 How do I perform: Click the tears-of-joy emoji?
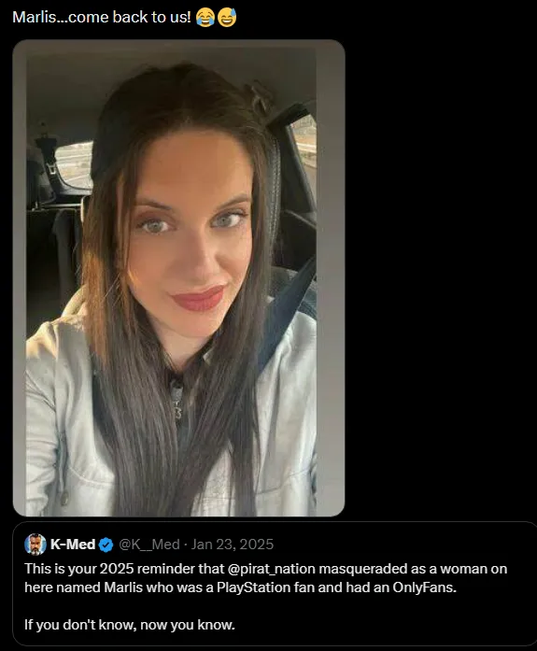(205, 18)
